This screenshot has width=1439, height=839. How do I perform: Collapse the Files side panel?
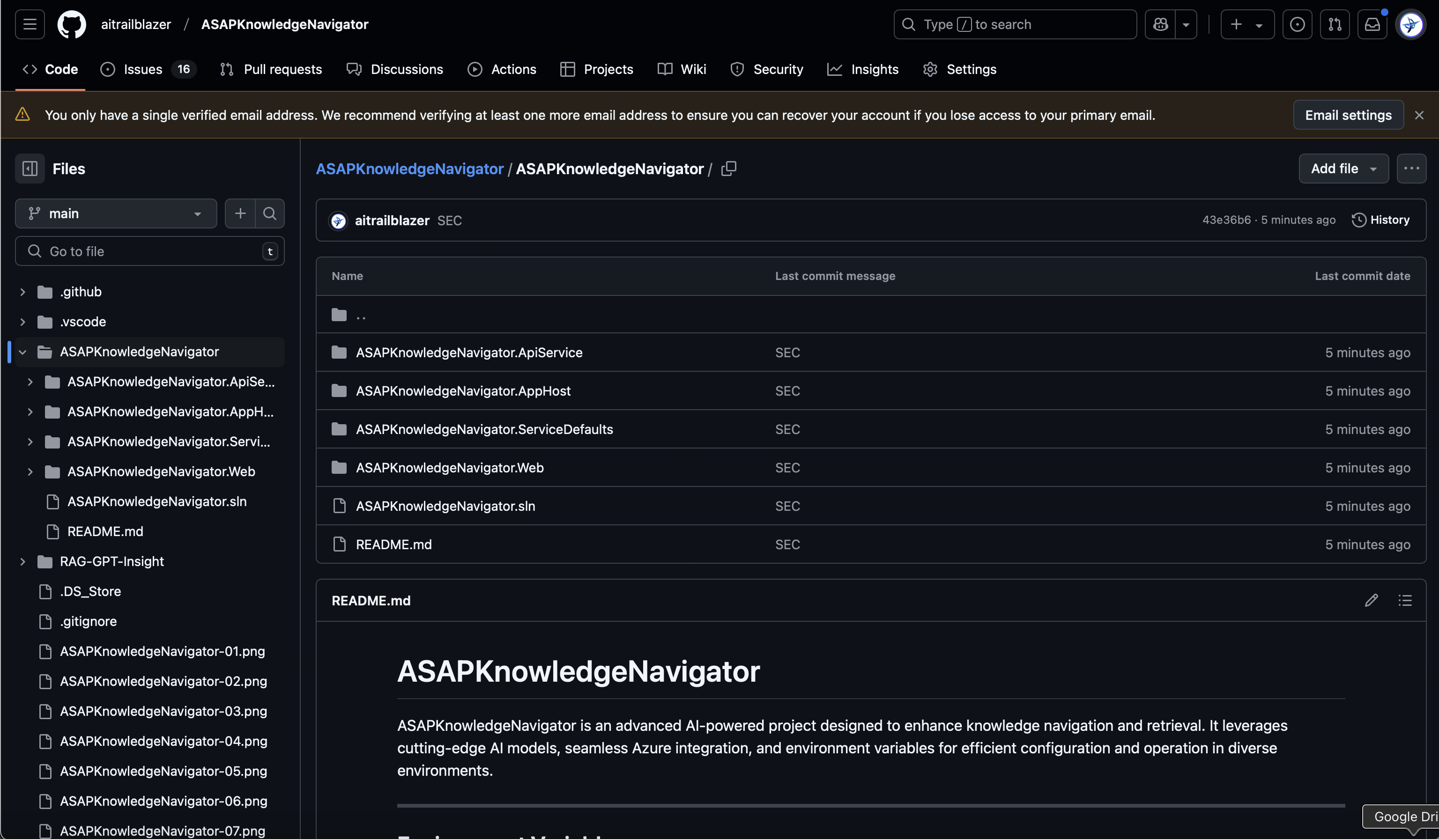click(x=30, y=169)
